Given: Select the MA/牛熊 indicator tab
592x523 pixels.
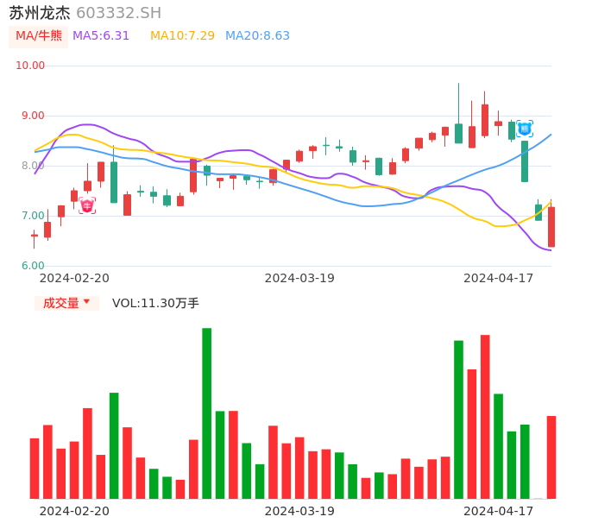Looking at the screenshot, I should click(x=39, y=36).
